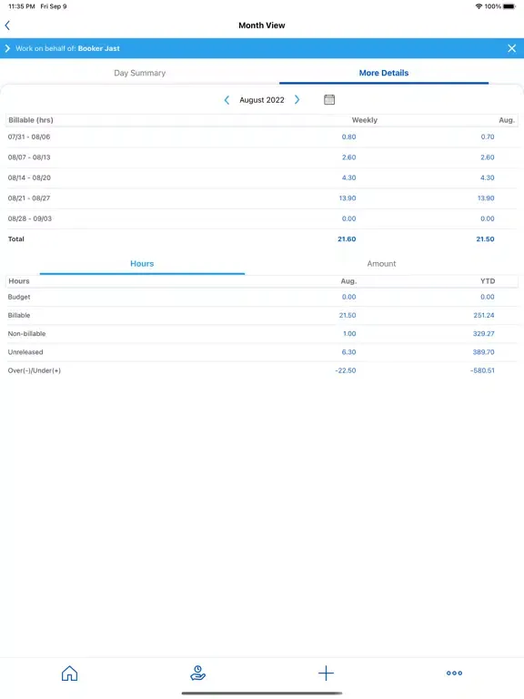
Task: Open Aug. value 0.00 for 08/28 - 09/03
Action: 488,218
